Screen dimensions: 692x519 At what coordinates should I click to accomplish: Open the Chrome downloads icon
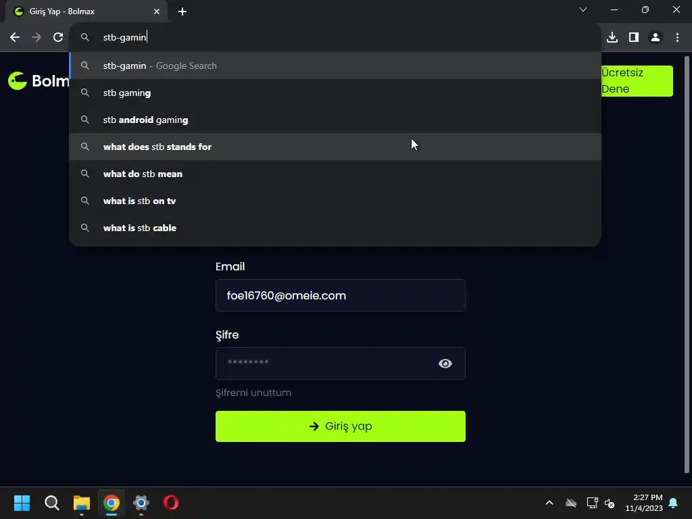pyautogui.click(x=612, y=38)
